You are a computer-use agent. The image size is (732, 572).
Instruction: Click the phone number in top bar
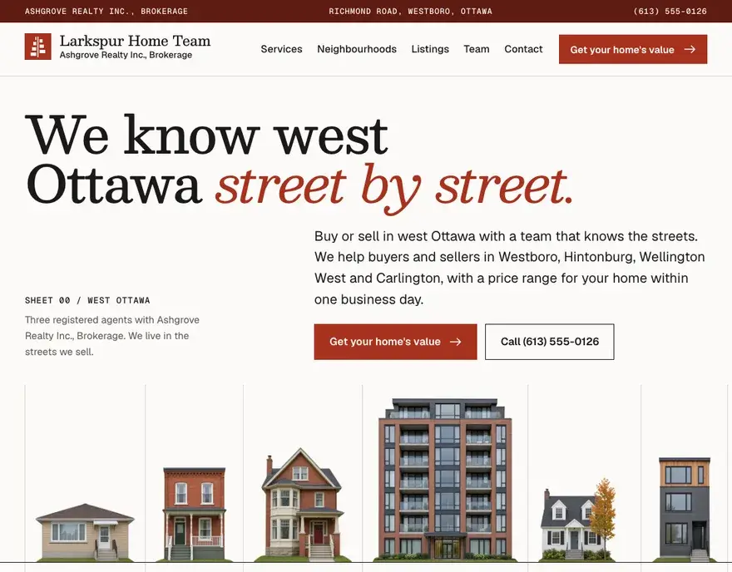pos(670,11)
